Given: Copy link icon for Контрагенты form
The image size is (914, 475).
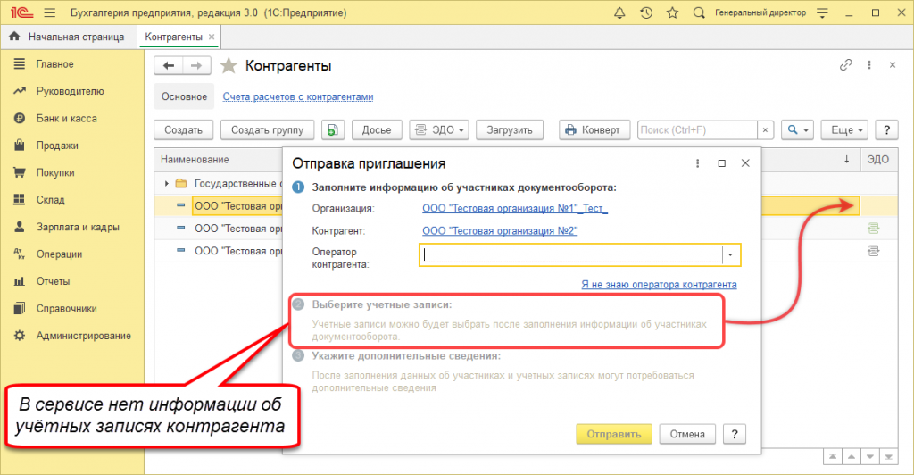Looking at the screenshot, I should tap(846, 65).
